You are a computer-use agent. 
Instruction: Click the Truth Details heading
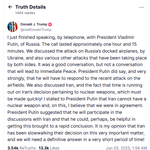(x=30, y=7)
